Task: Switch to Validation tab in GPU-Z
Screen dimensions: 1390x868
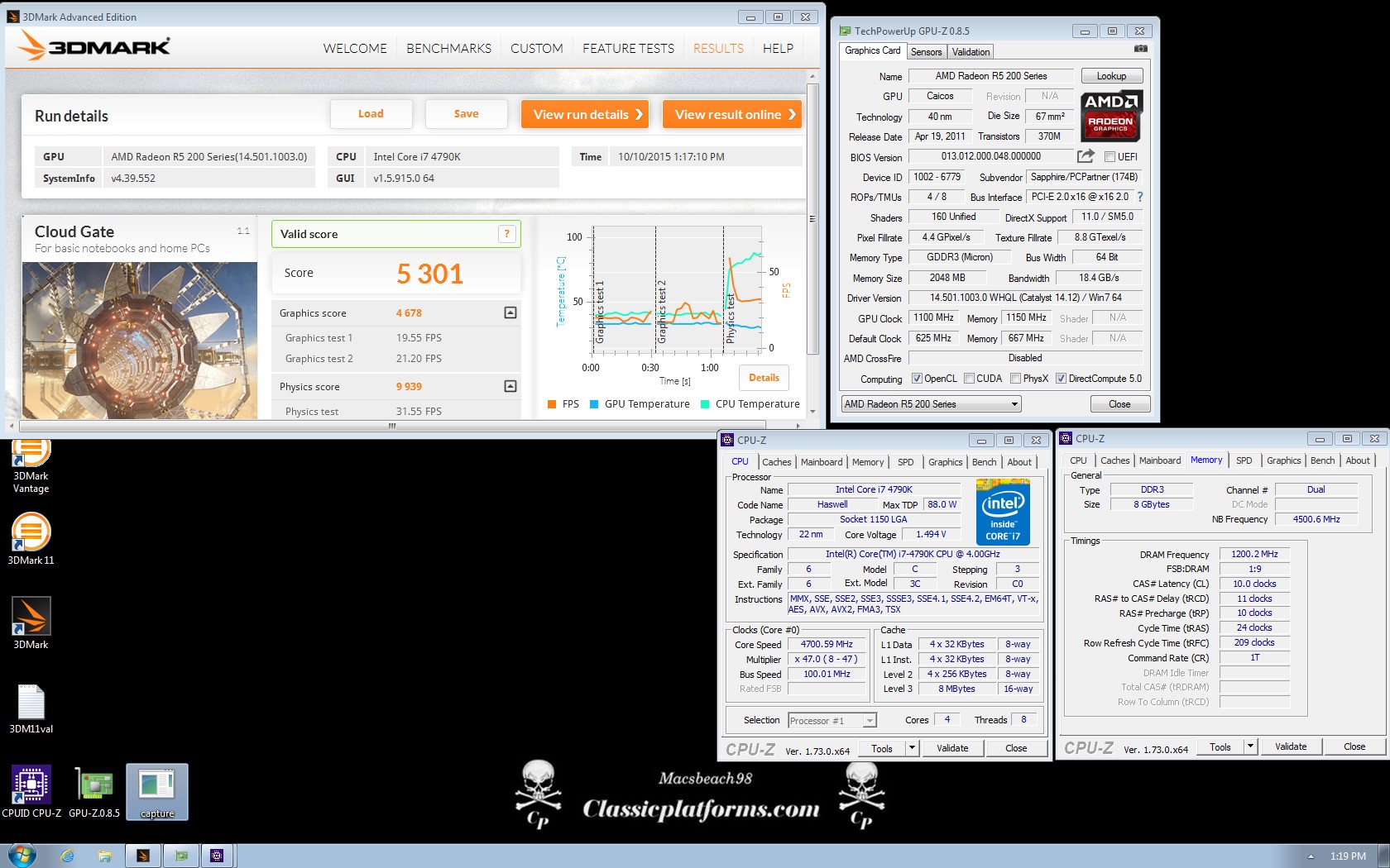Action: (971, 51)
